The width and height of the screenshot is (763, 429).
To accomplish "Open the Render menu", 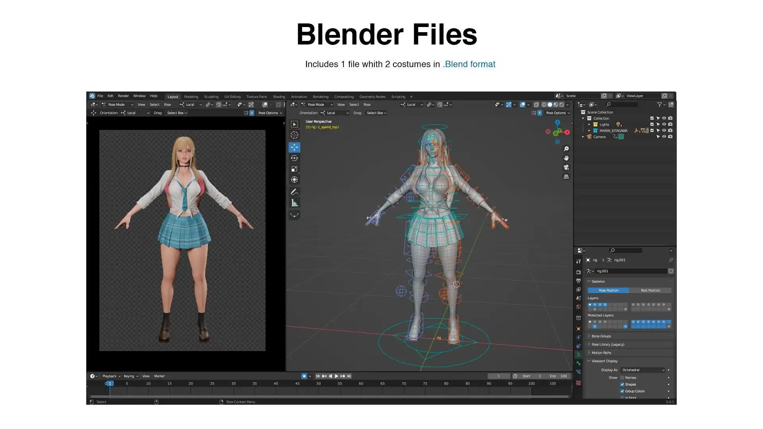I will pyautogui.click(x=123, y=96).
